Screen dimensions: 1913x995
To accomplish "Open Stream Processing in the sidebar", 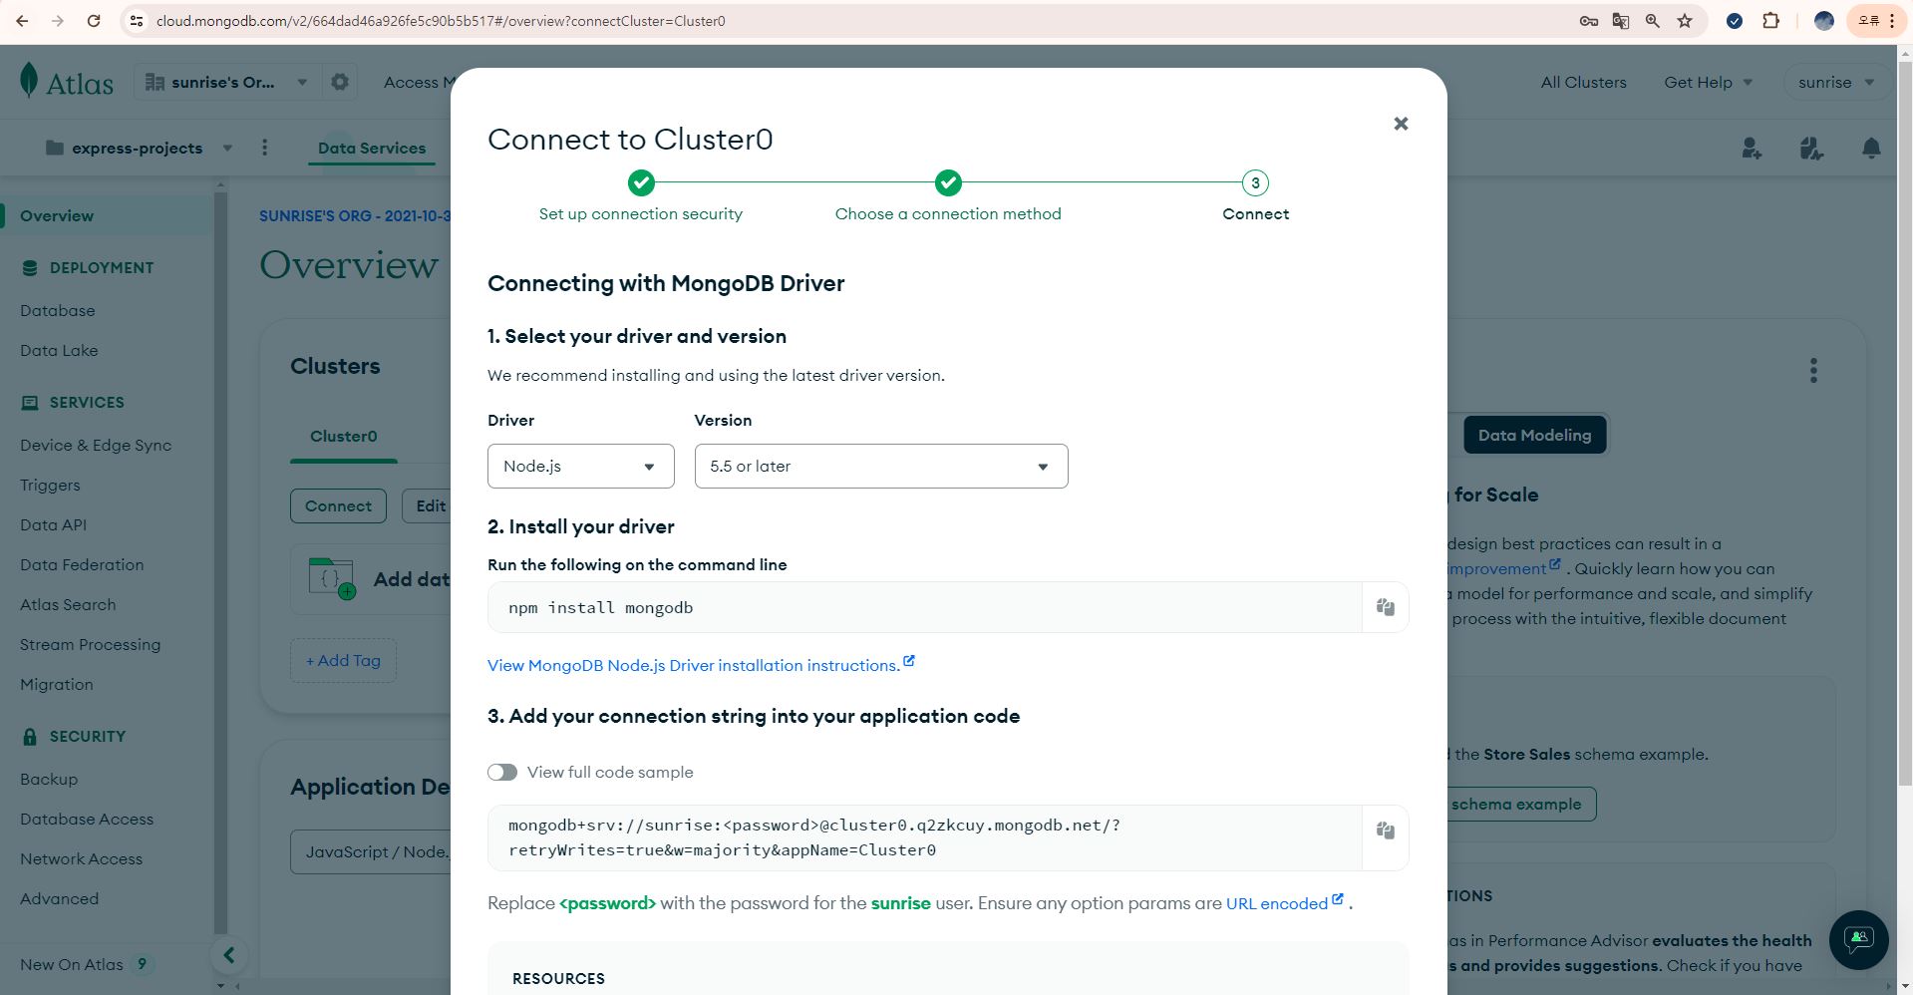I will tap(90, 644).
